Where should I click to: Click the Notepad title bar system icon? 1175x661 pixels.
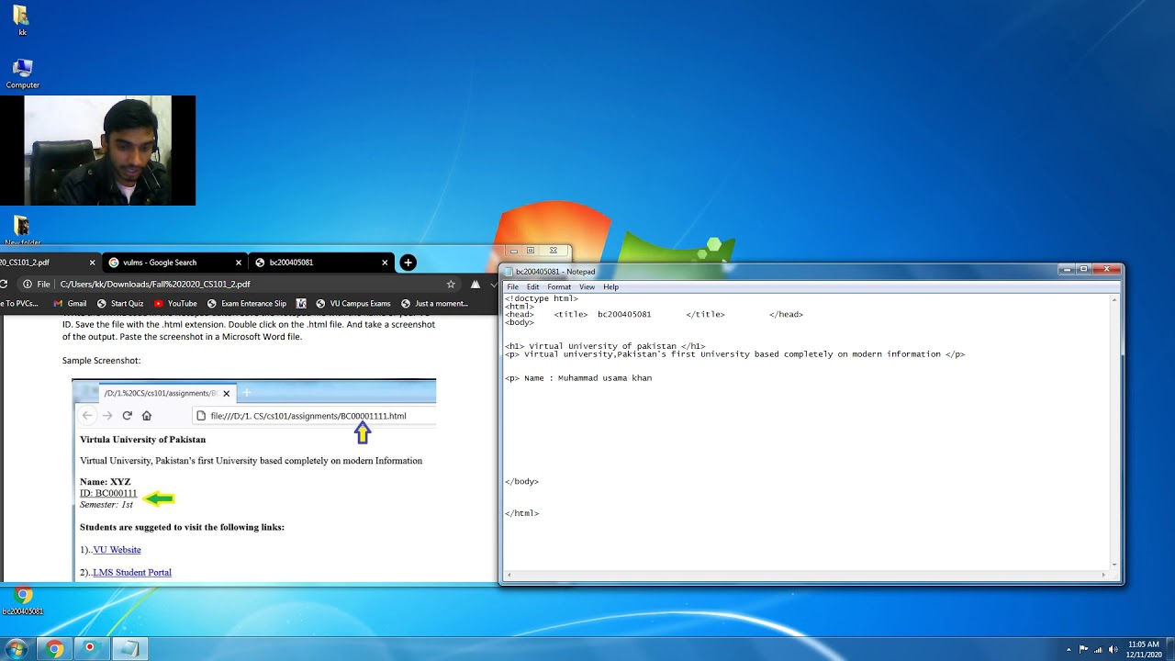pos(509,272)
